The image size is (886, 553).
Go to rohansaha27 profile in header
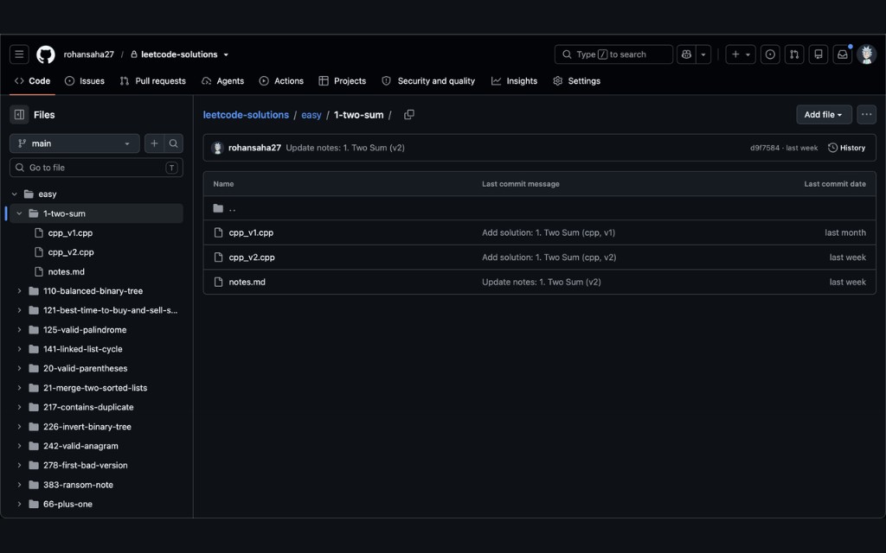pos(89,54)
